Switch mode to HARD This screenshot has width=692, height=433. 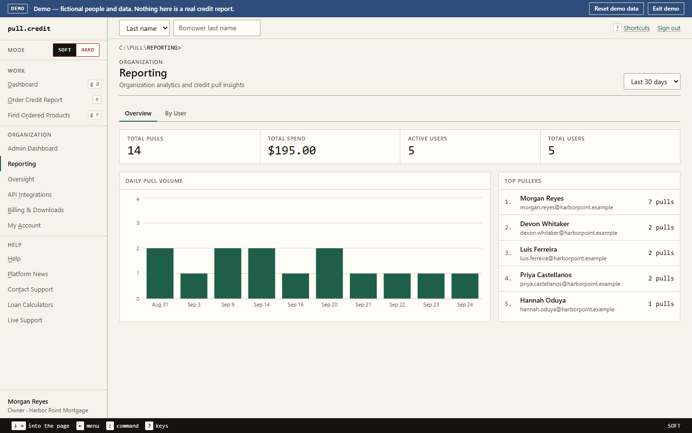click(x=87, y=50)
